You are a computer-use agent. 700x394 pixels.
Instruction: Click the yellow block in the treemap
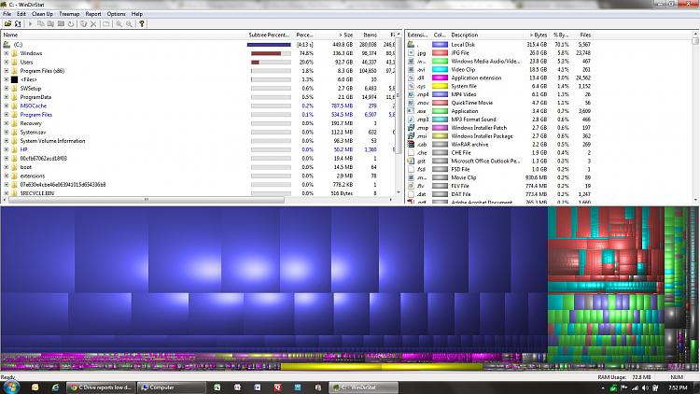click(382, 367)
